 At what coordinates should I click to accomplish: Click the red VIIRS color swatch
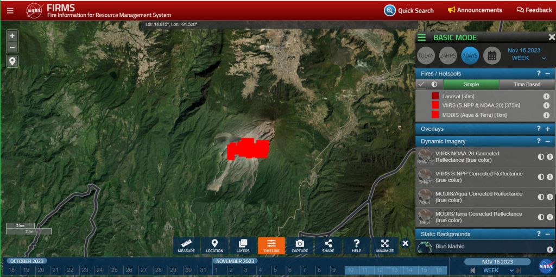435,105
